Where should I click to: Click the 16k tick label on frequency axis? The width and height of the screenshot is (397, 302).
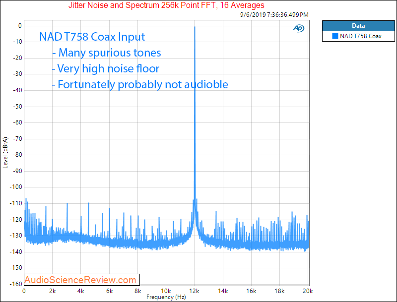pyautogui.click(x=251, y=291)
